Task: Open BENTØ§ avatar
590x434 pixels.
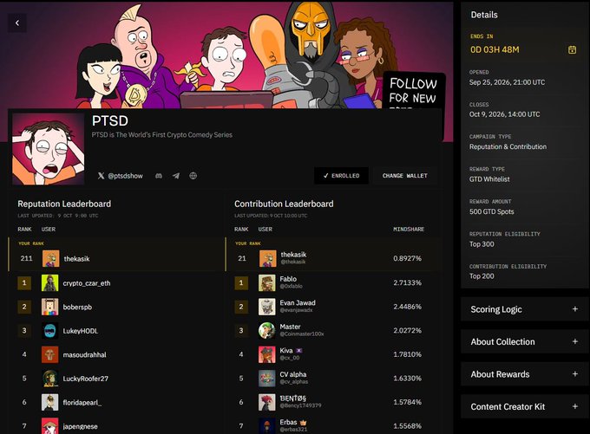Action: click(267, 402)
